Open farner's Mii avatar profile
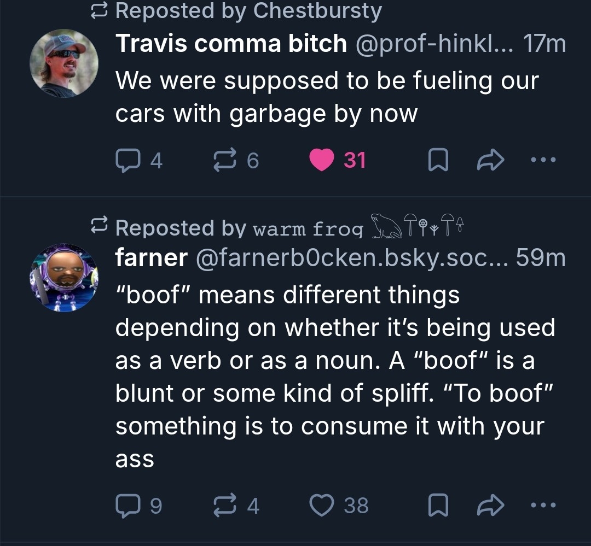The height and width of the screenshot is (546, 591). (63, 278)
